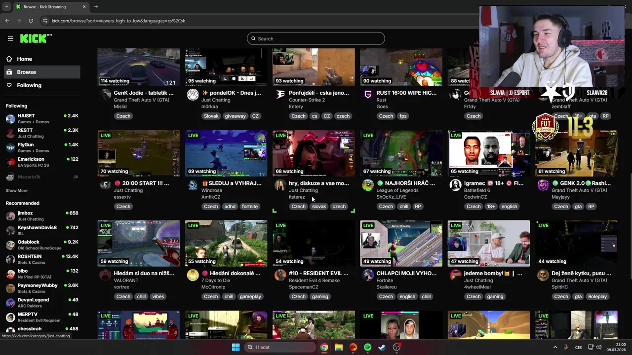
Task: Click Goes channel avatar
Action: 368,95
